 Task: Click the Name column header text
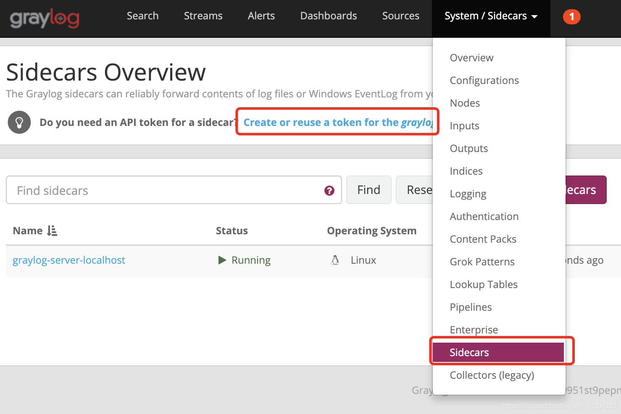click(28, 231)
